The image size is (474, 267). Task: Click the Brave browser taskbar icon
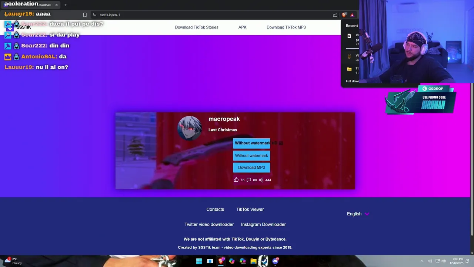pos(221,261)
